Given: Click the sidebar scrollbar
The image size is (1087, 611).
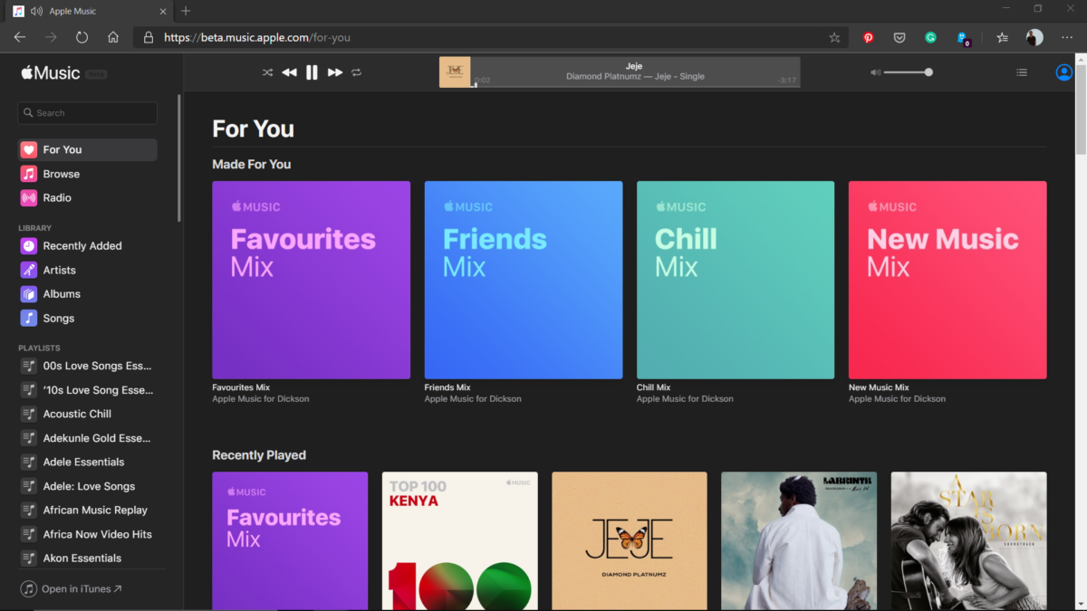Looking at the screenshot, I should [x=179, y=158].
